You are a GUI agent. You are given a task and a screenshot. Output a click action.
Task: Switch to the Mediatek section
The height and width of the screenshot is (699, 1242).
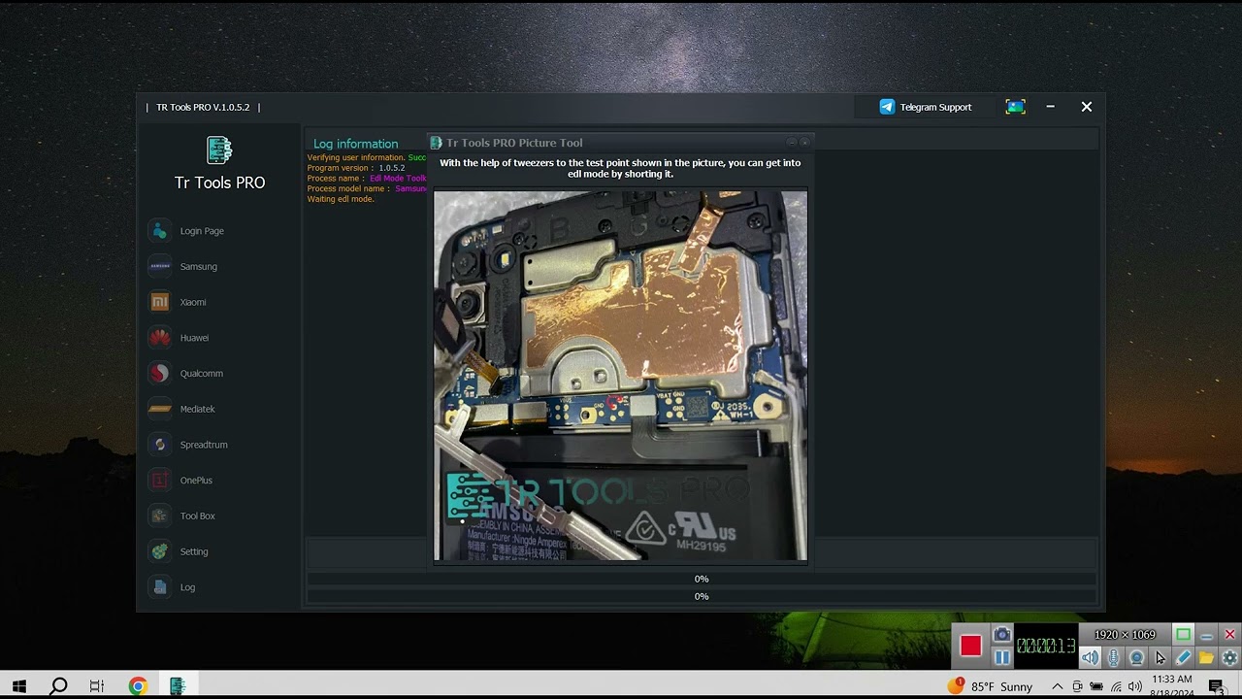[x=181, y=409]
